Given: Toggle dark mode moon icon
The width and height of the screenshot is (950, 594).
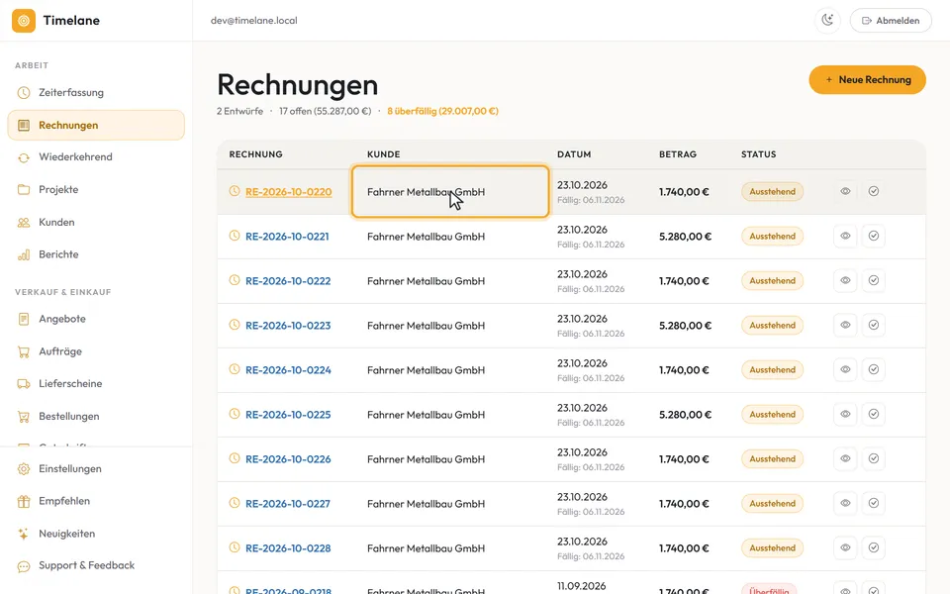Looking at the screenshot, I should click(x=827, y=21).
